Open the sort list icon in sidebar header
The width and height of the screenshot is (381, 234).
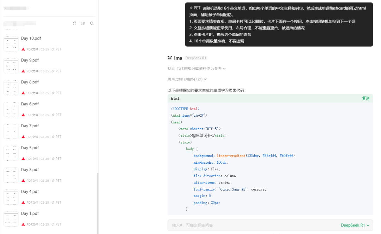83,23
